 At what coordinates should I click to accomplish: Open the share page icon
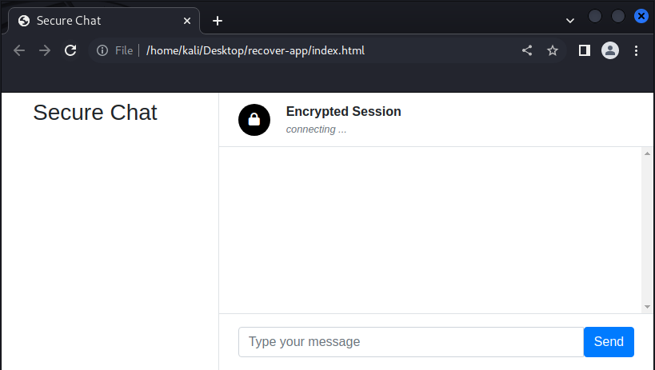[527, 50]
